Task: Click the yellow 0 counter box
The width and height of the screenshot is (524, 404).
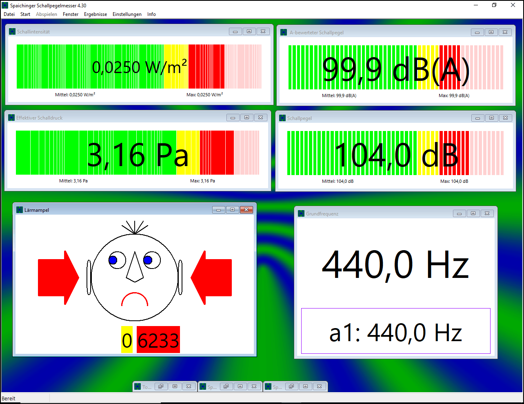Action: [x=127, y=340]
